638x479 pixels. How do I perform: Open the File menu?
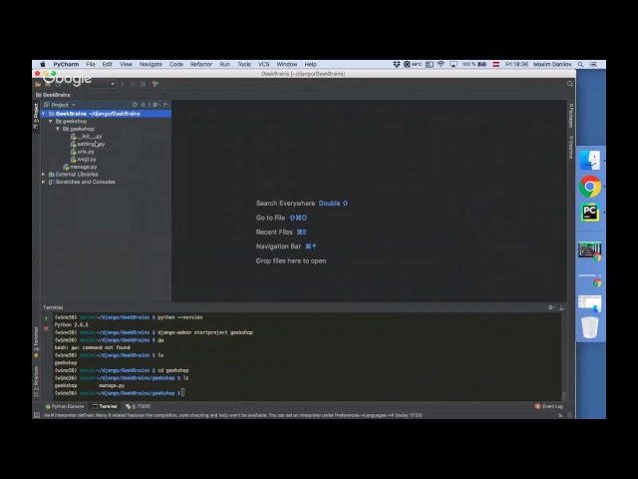click(x=91, y=64)
